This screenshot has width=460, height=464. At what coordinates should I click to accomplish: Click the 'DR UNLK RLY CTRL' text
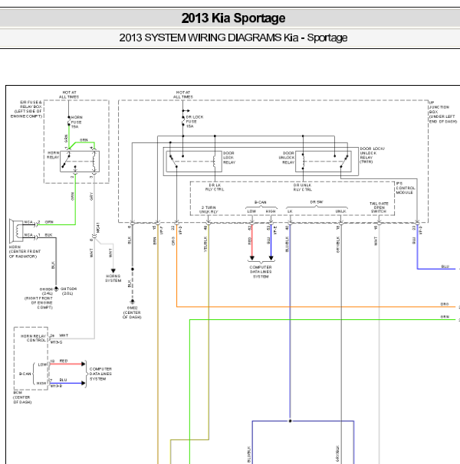(302, 188)
